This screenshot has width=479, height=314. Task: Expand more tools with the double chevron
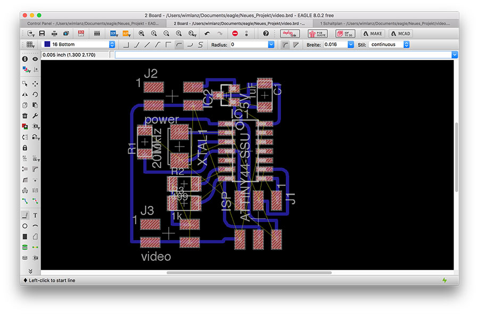[30, 271]
